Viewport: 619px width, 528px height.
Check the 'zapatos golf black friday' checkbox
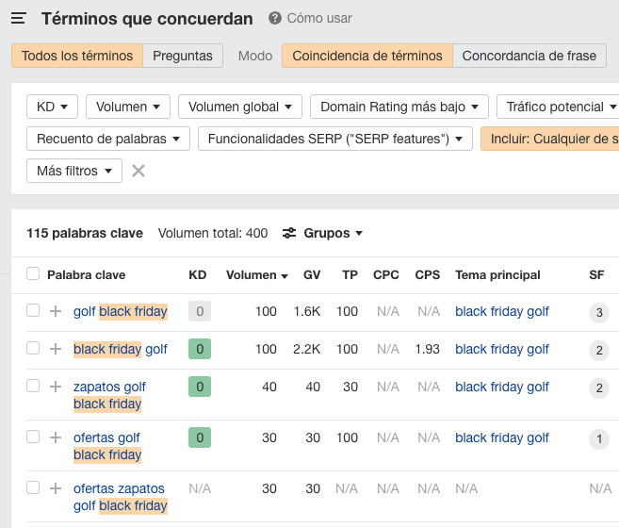[33, 386]
